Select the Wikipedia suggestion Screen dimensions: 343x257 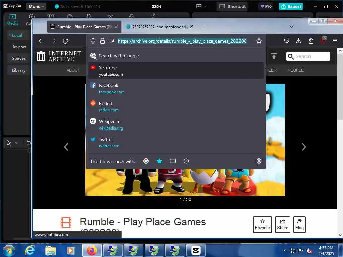pyautogui.click(x=176, y=124)
